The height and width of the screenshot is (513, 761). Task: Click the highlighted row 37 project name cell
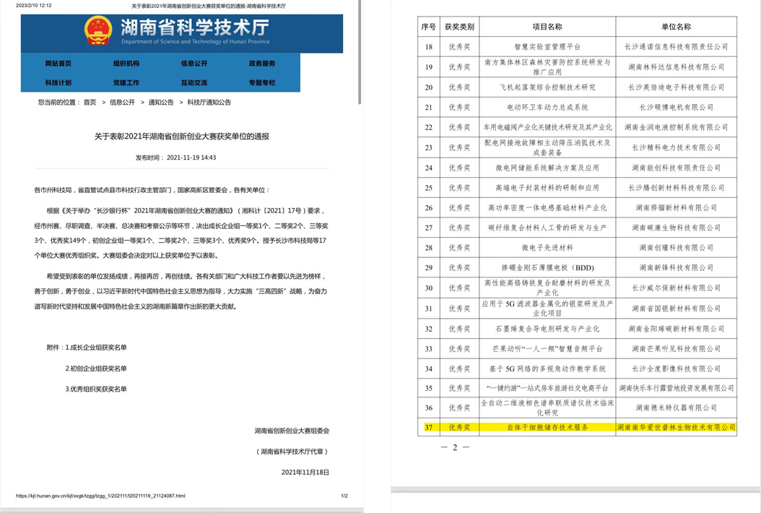click(x=547, y=428)
